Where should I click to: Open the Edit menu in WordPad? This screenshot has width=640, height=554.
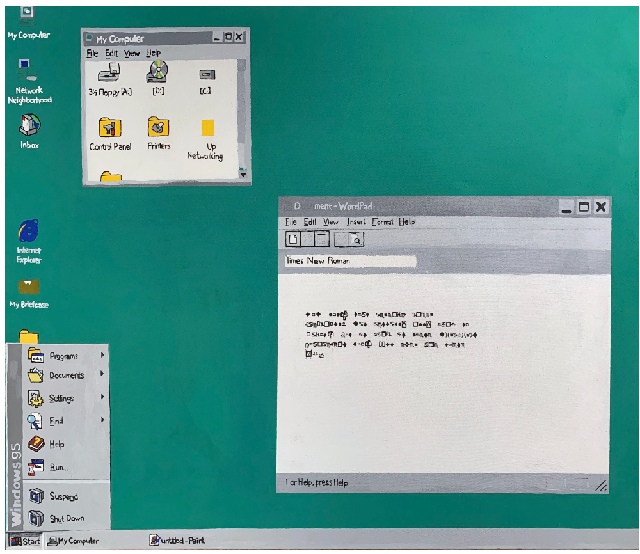pos(310,221)
